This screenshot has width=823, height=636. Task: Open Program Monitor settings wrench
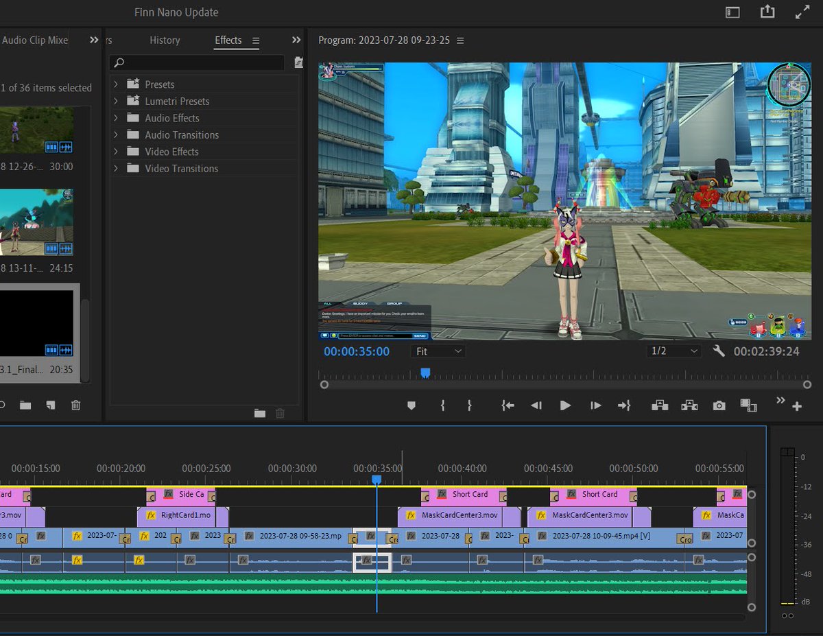(719, 351)
